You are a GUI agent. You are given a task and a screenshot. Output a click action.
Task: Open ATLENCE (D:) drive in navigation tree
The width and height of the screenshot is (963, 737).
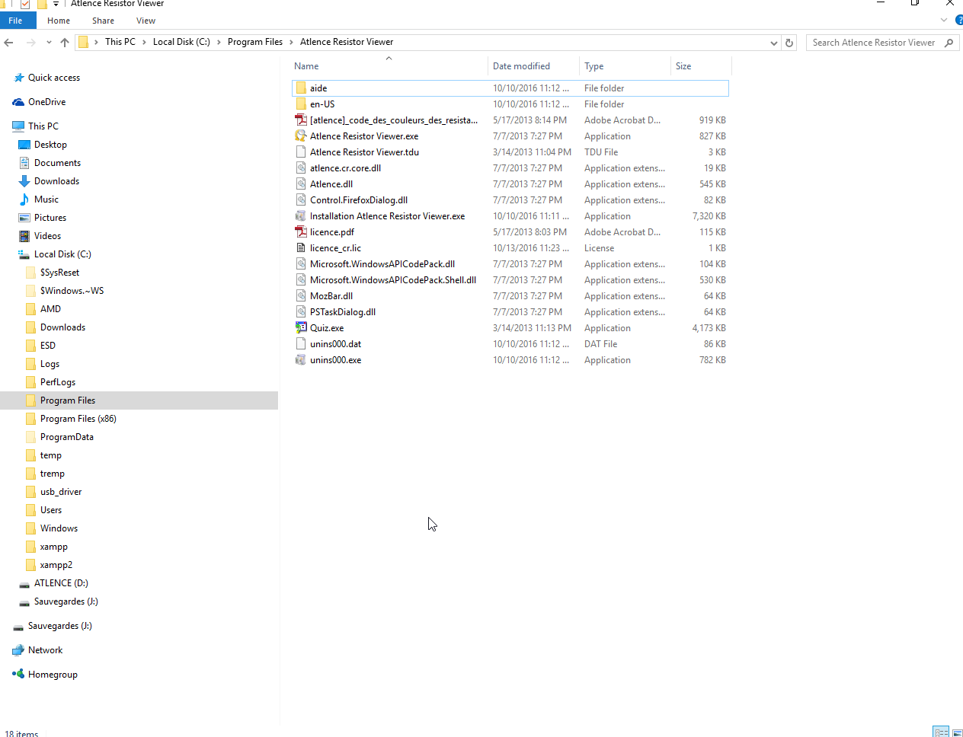61,583
